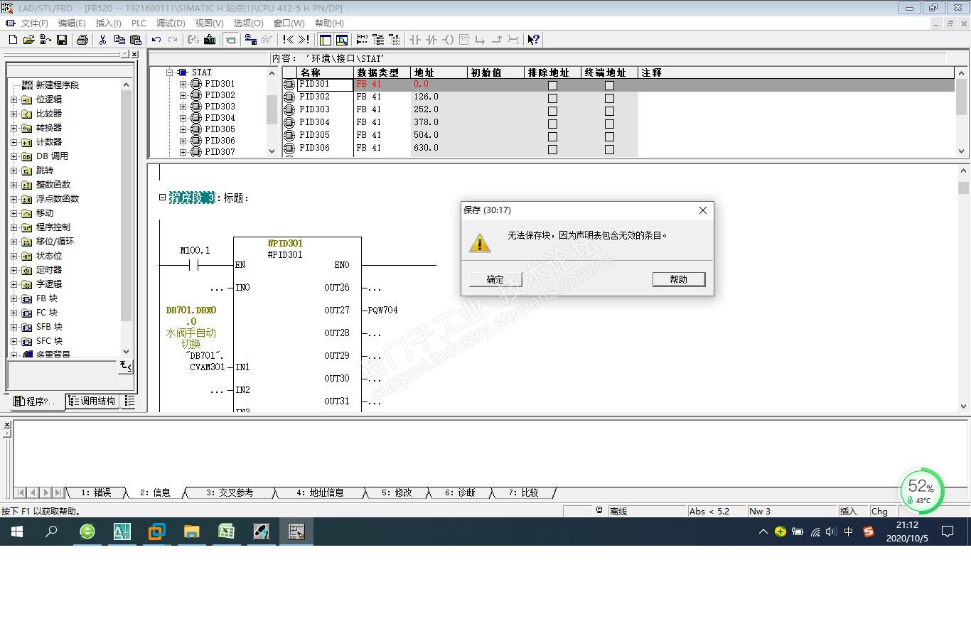Tick termination address checkbox for PID302
This screenshot has height=631, width=971.
[x=609, y=98]
